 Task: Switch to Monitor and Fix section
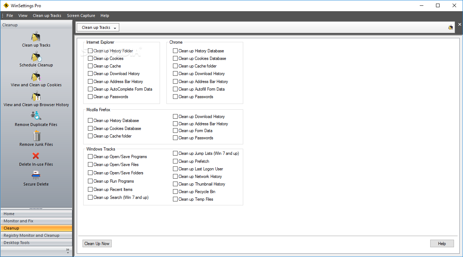tap(36, 221)
